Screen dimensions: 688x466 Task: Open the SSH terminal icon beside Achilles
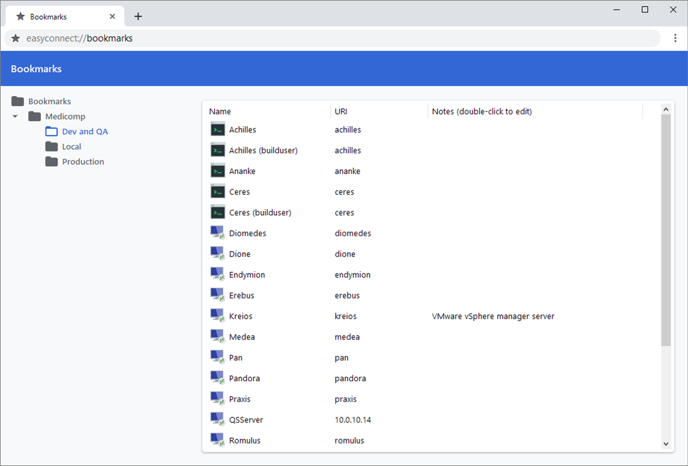(217, 129)
